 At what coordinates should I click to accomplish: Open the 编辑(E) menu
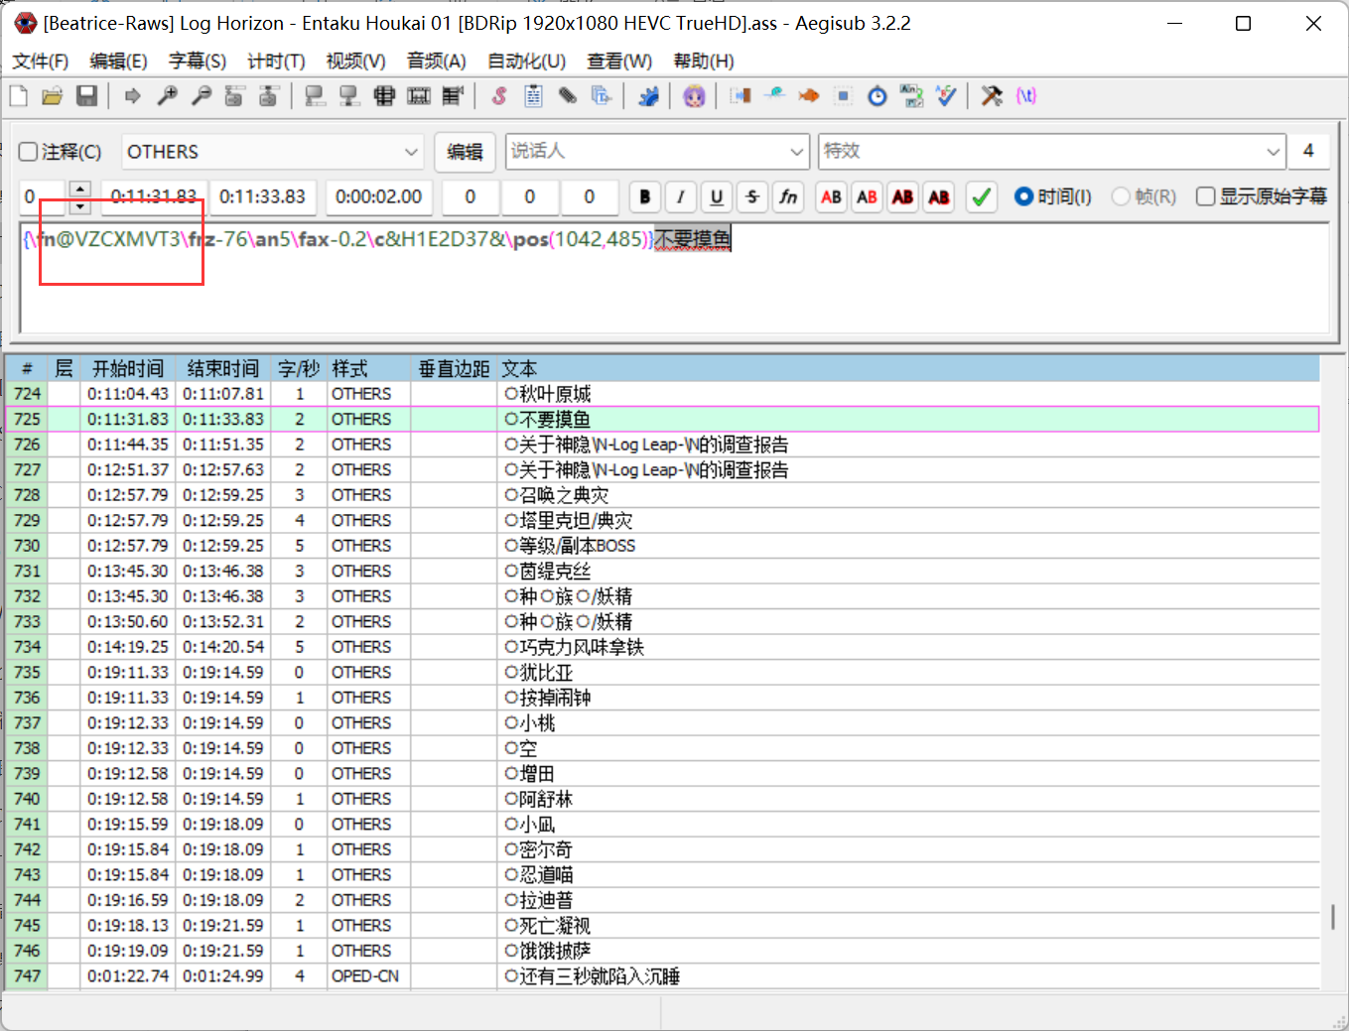coord(118,62)
